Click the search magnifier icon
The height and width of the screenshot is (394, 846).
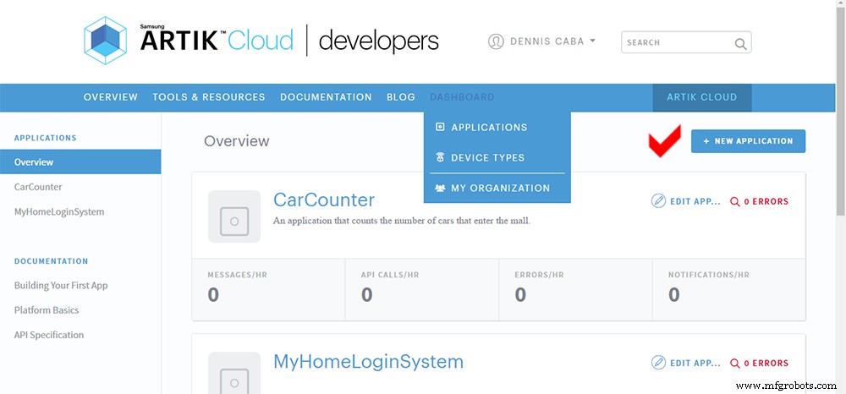point(740,43)
